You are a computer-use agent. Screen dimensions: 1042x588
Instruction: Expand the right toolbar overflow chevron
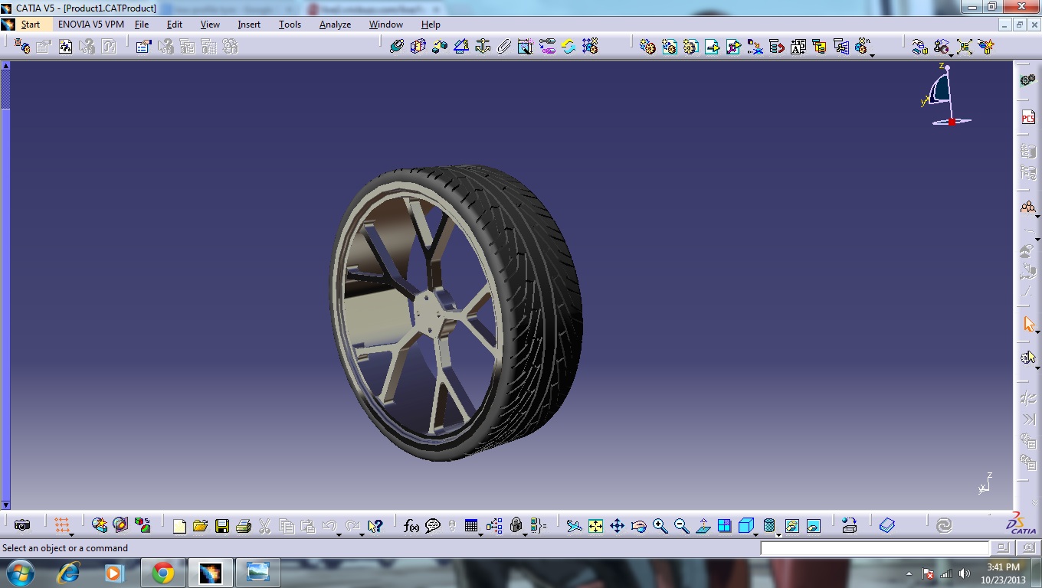click(x=1034, y=502)
